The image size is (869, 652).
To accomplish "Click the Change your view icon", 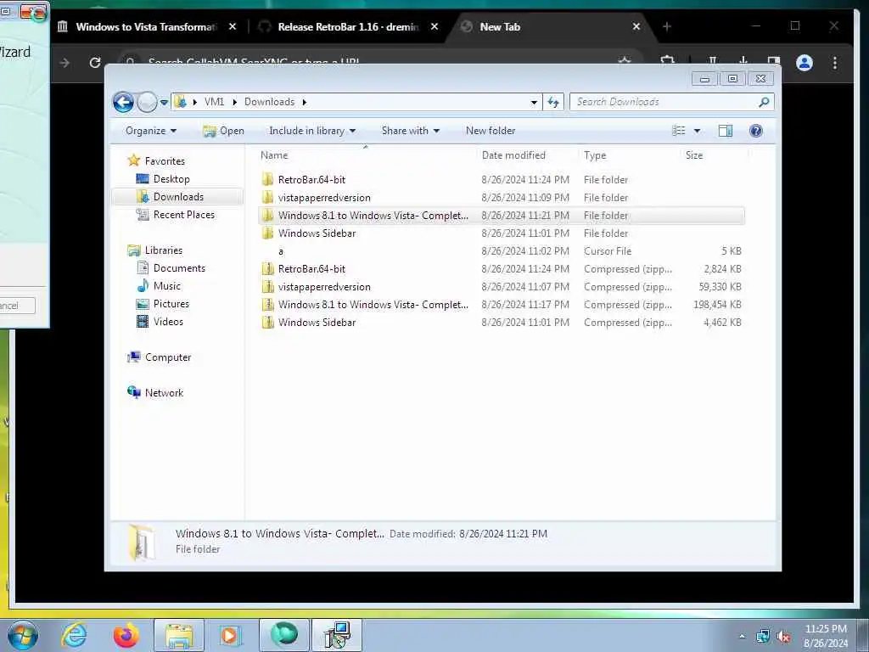I will pyautogui.click(x=679, y=131).
